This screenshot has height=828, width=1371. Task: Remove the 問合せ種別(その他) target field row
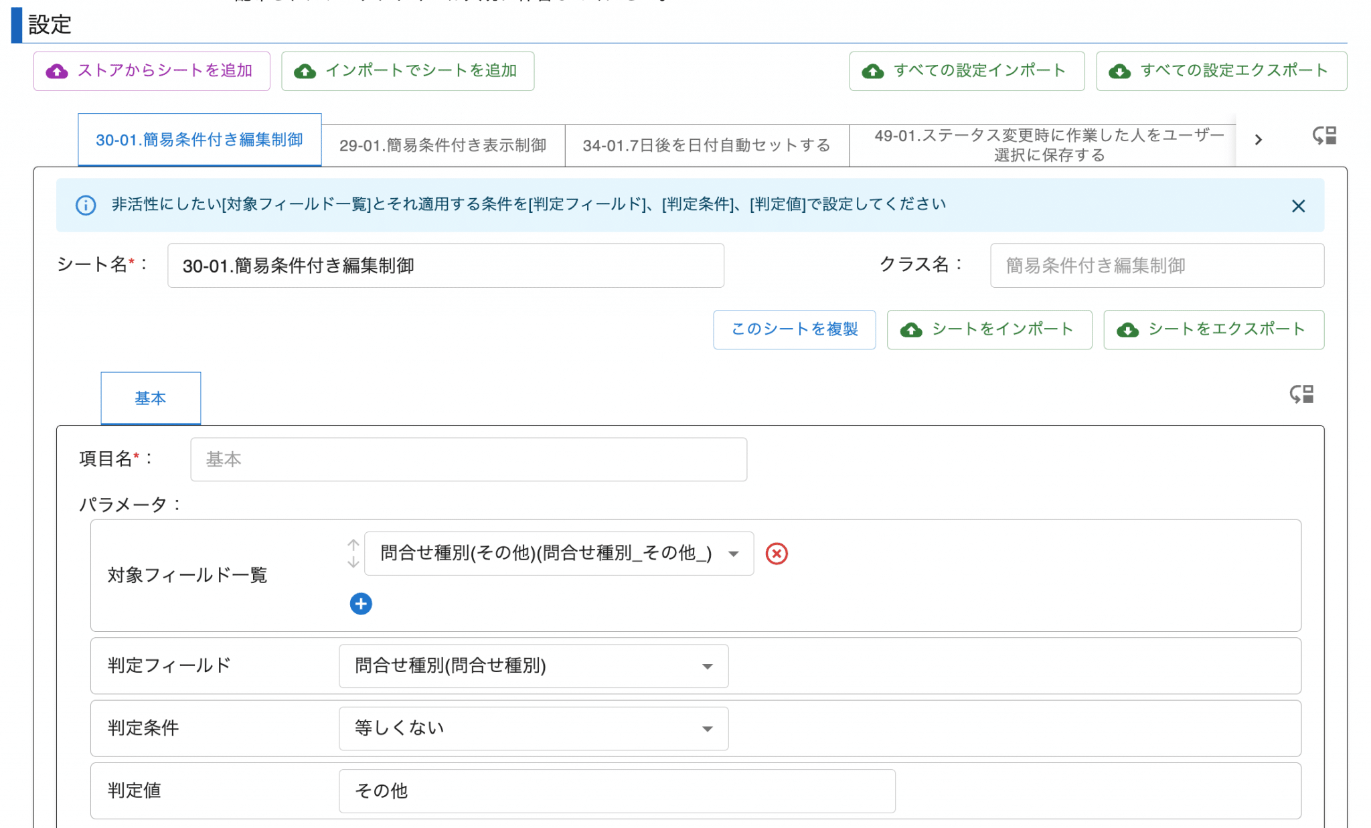pyautogui.click(x=777, y=554)
